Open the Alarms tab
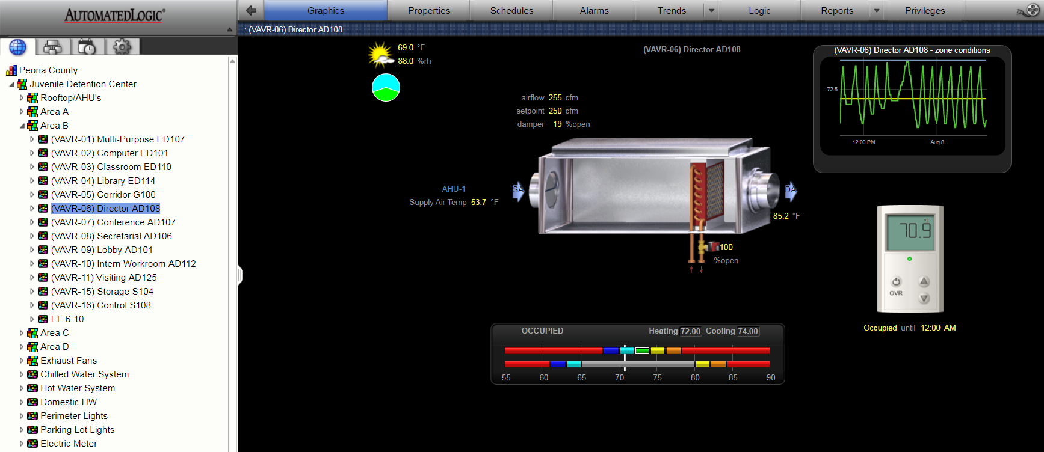The width and height of the screenshot is (1044, 452). point(594,11)
